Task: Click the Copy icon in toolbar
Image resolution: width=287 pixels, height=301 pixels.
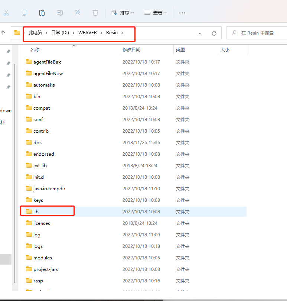Action: [x=24, y=13]
